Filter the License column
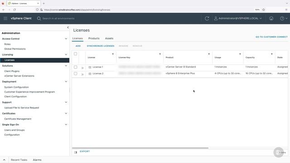The image size is (290, 163). [113, 54]
